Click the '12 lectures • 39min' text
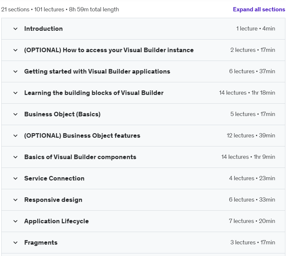This screenshot has height=256, width=286. coord(251,135)
